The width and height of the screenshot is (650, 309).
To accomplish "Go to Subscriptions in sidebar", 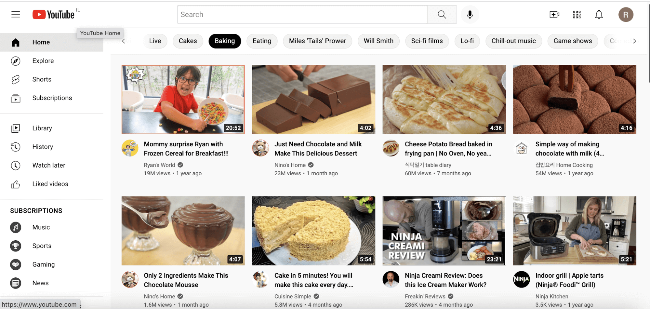I will tap(52, 98).
